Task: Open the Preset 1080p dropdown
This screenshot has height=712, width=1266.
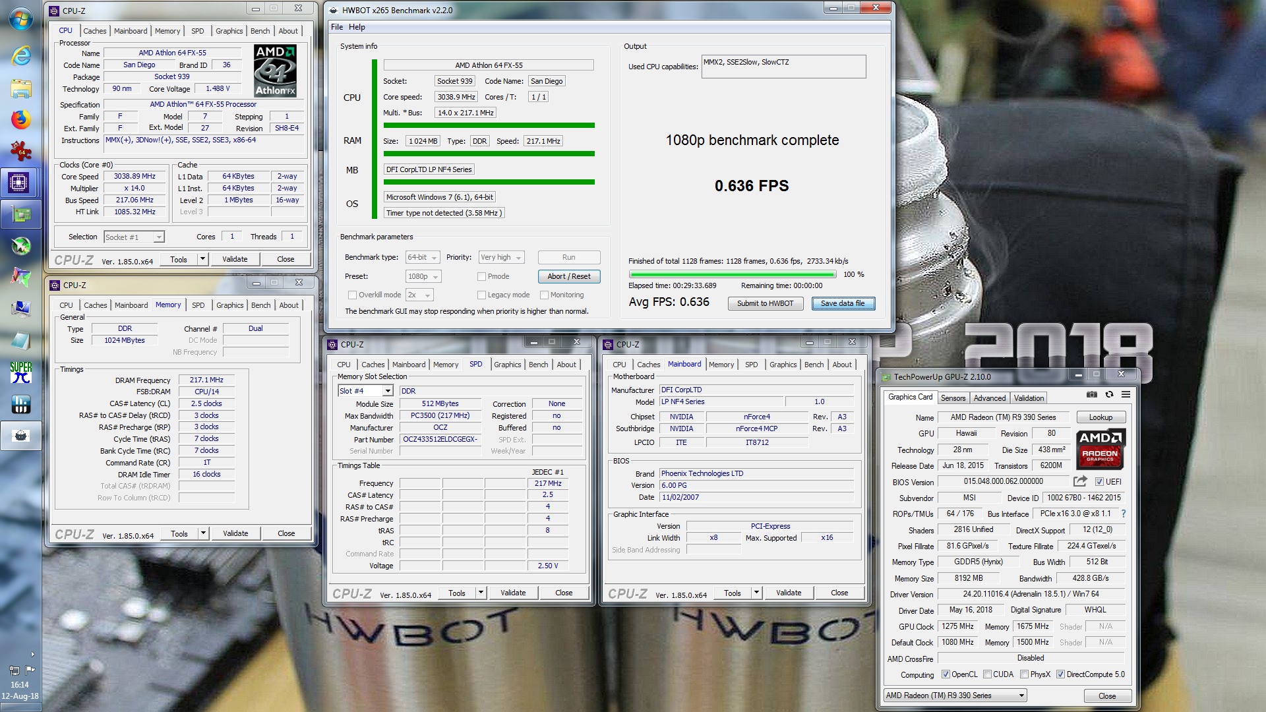Action: (423, 277)
